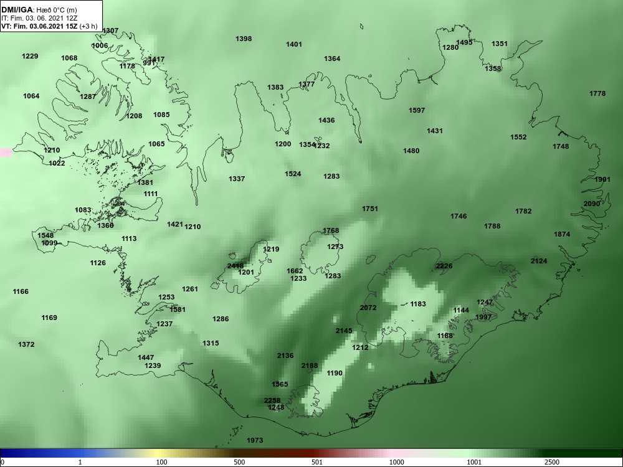623x467 pixels.
Task: Click the map value 1190
Action: (335, 373)
